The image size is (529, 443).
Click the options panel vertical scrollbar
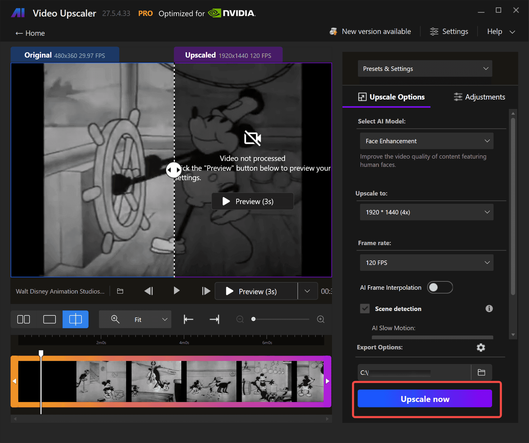pos(513,206)
